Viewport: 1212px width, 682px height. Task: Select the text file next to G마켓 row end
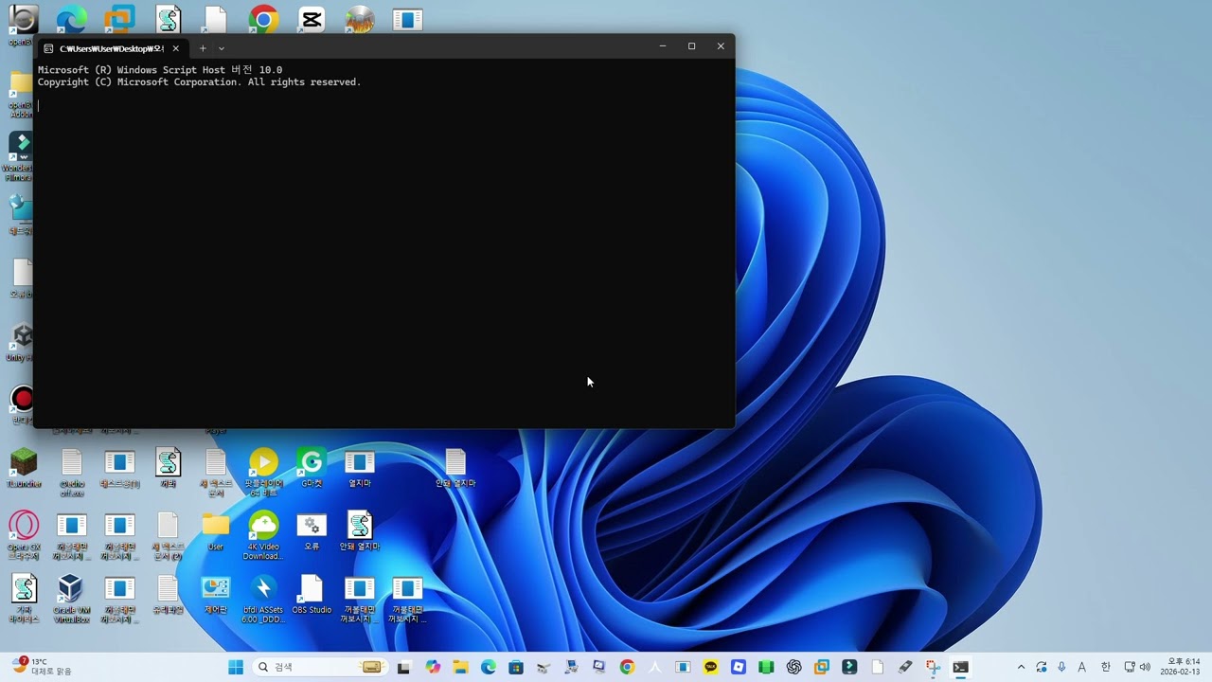pyautogui.click(x=455, y=469)
